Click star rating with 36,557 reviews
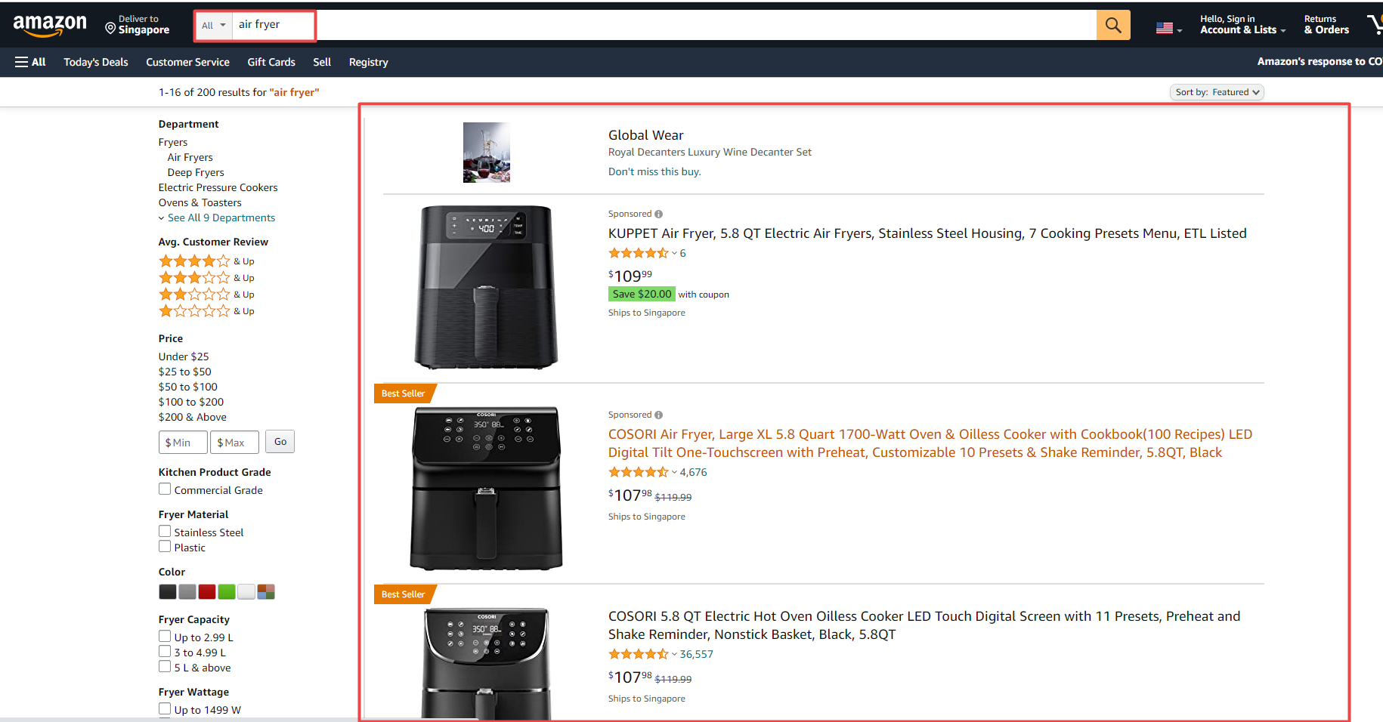The width and height of the screenshot is (1383, 722). 639,654
